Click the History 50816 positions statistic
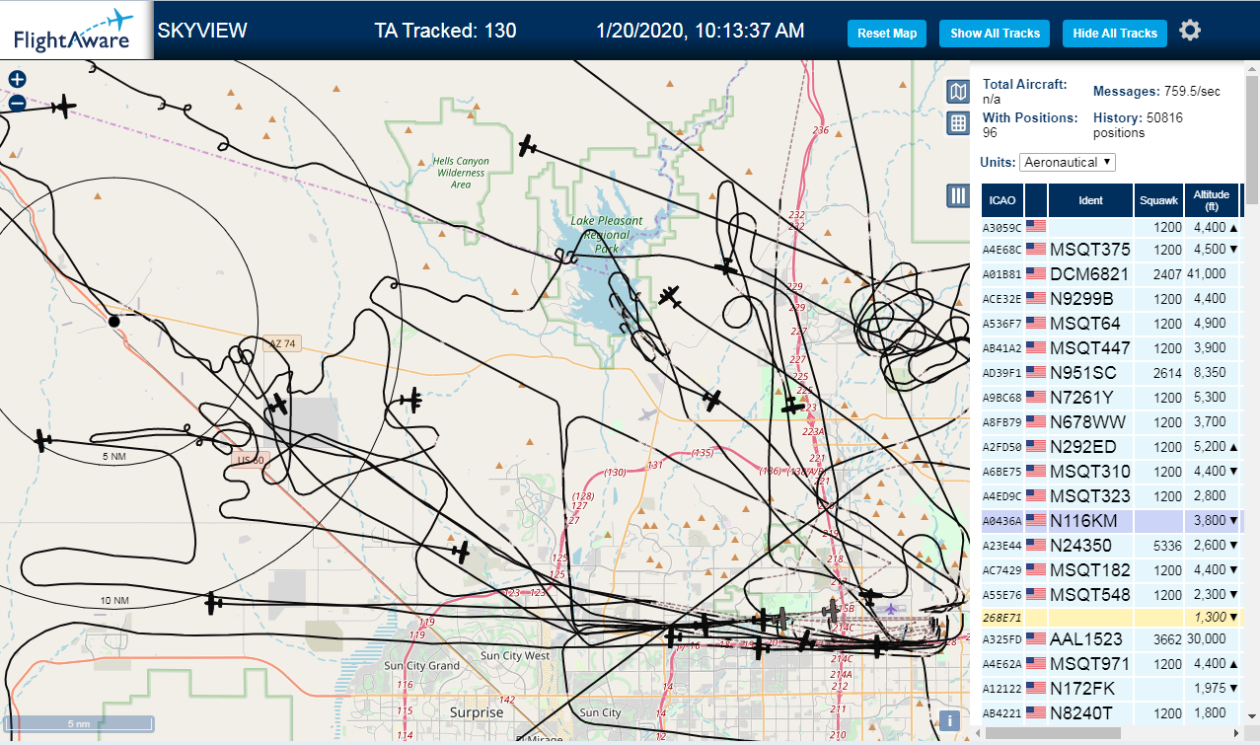 pyautogui.click(x=1138, y=124)
